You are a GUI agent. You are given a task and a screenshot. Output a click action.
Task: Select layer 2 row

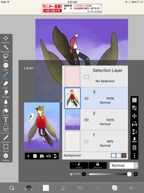[95, 119]
